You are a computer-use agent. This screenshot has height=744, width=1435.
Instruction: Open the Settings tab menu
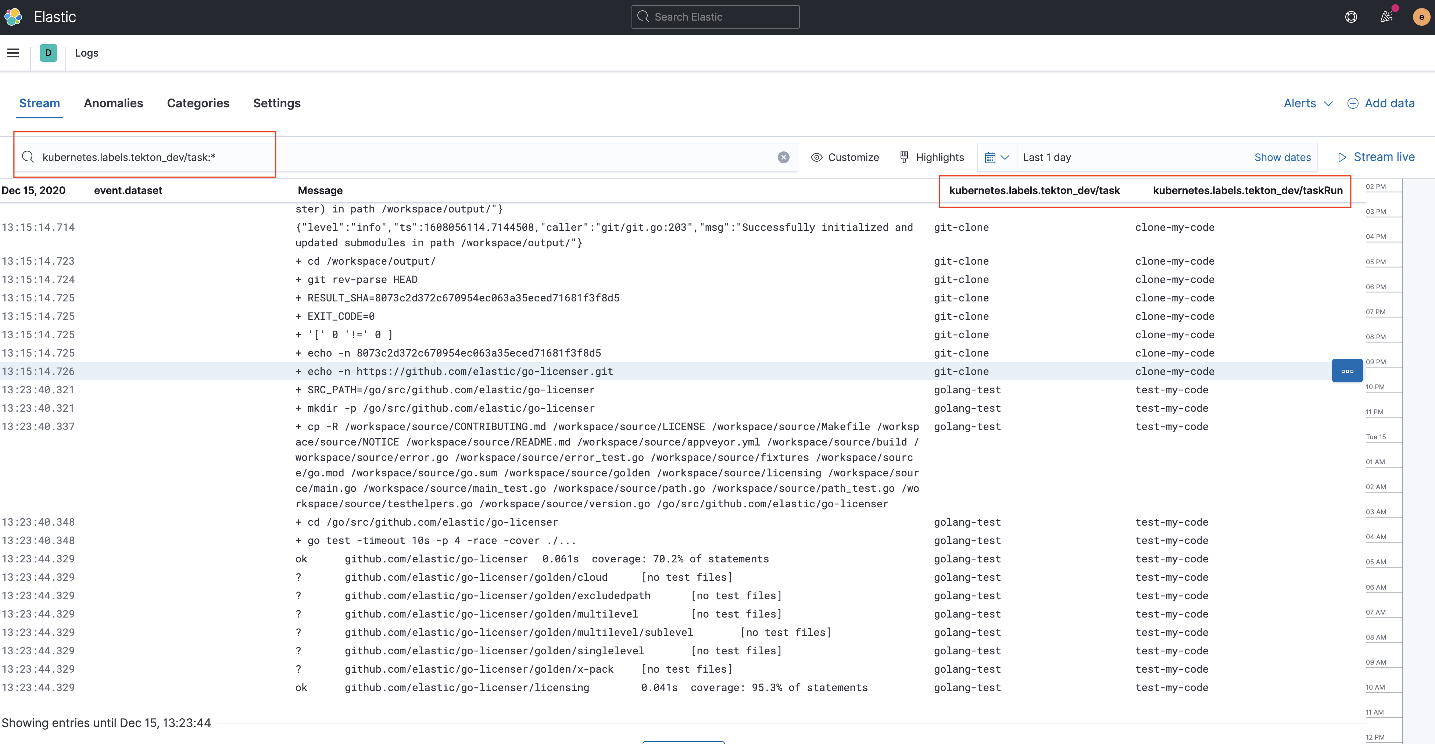coord(276,103)
